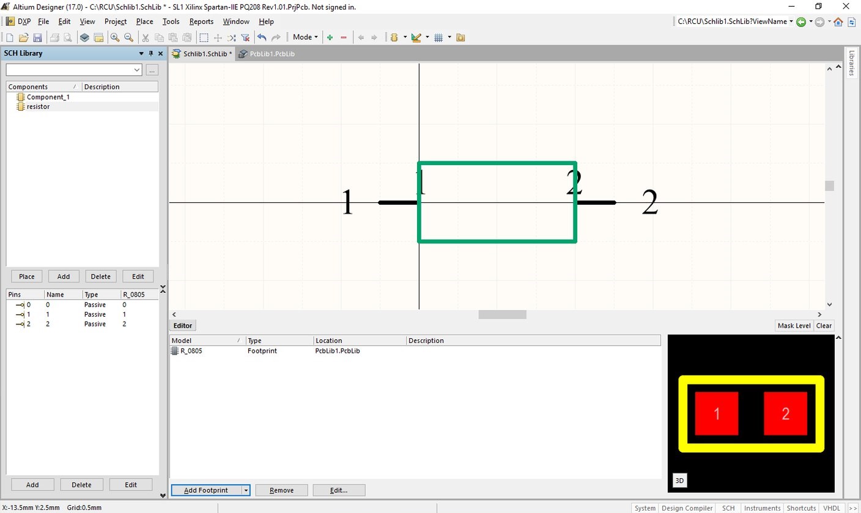Click the horizontal scrollbar thumb under the canvas
This screenshot has width=861, height=513.
tap(502, 314)
